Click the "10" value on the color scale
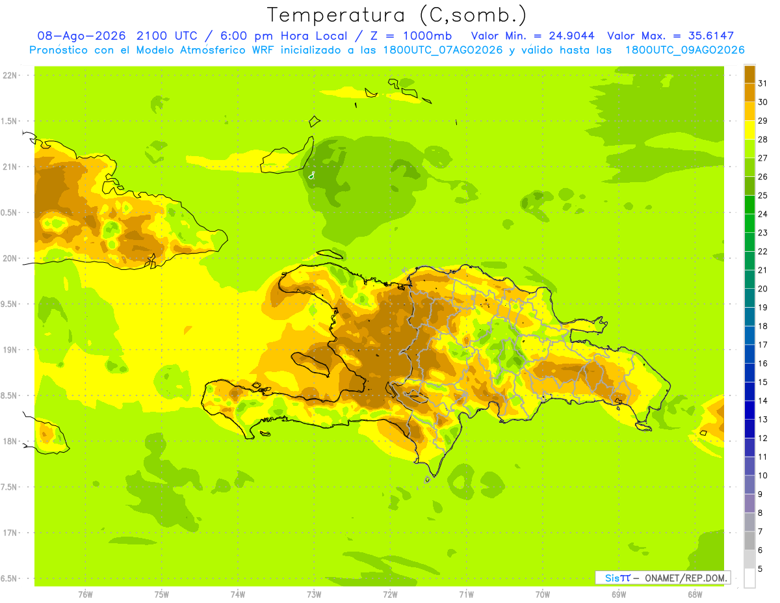This screenshot has height=603, width=780. 763,476
